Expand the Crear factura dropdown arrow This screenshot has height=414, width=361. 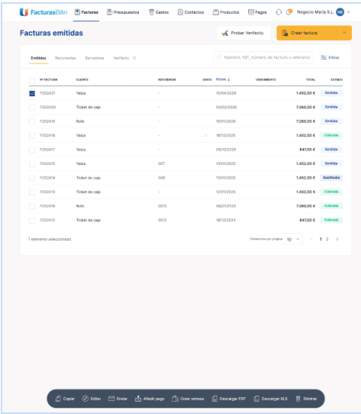tap(344, 33)
